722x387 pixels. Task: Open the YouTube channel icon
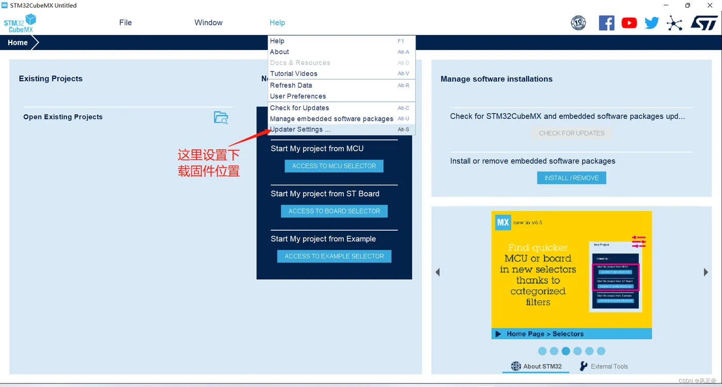click(x=629, y=23)
